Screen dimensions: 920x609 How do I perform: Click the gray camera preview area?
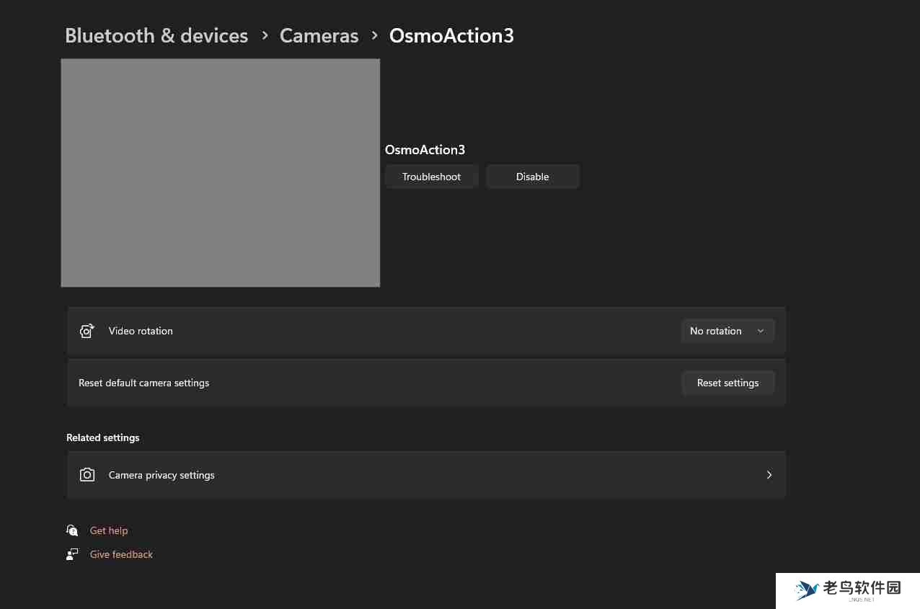(221, 173)
